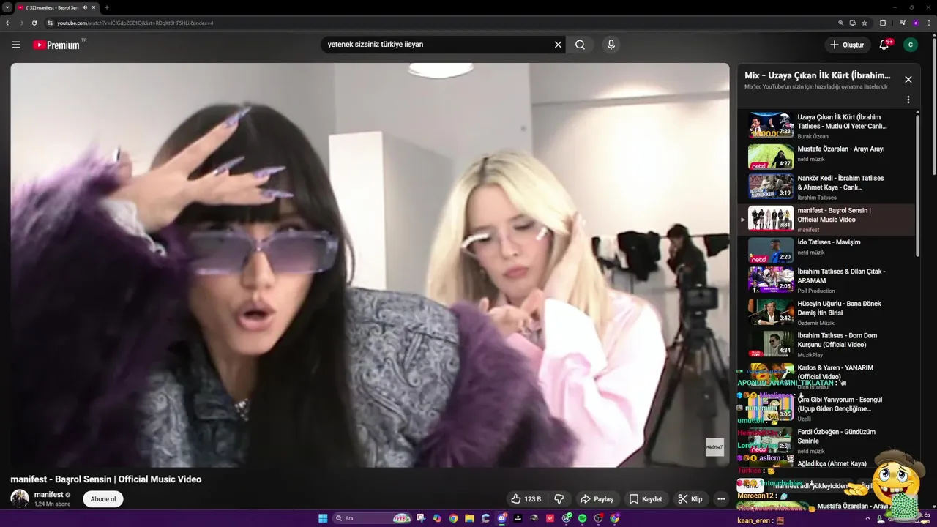Play Karlos & Yaren - YANARIM item
Image resolution: width=937 pixels, height=527 pixels.
(x=827, y=375)
